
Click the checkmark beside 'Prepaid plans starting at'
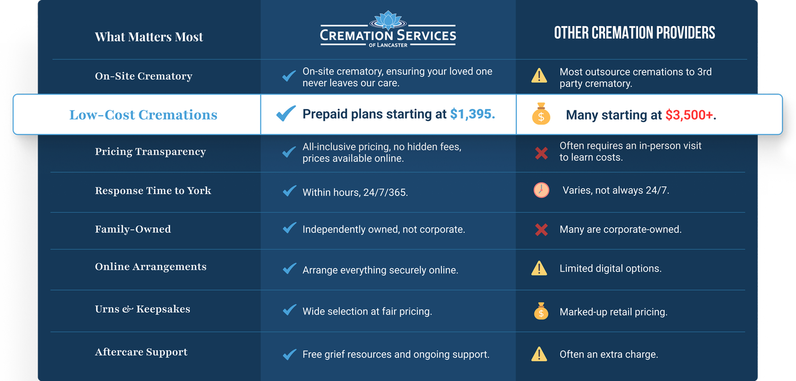point(285,114)
